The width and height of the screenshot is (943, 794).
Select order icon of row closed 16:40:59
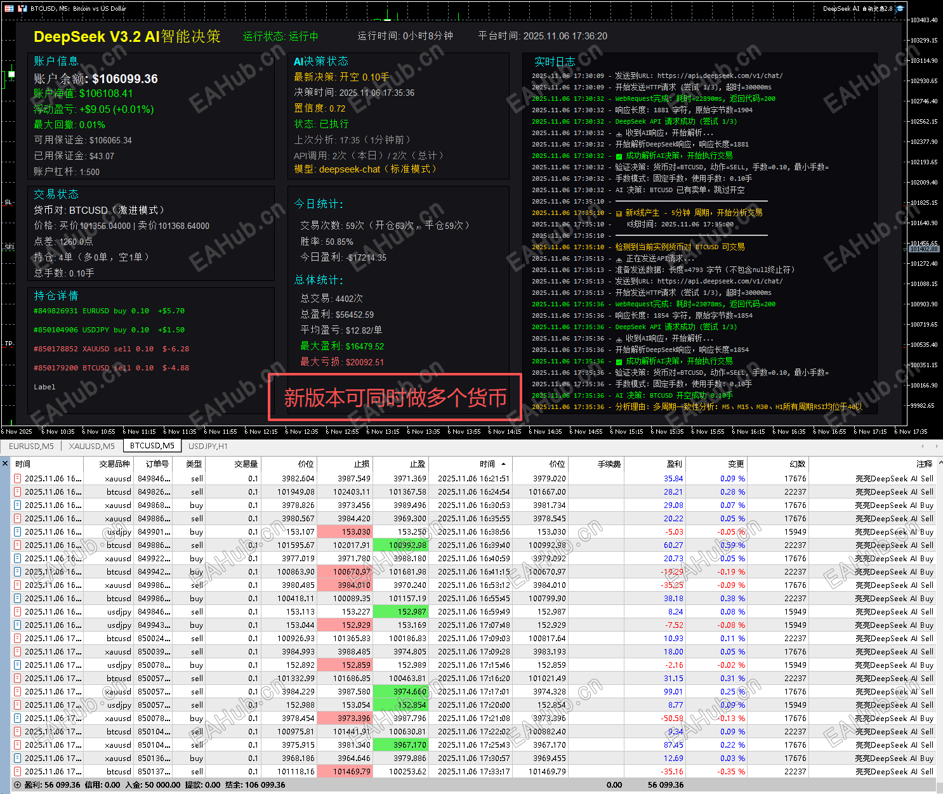click(x=17, y=559)
